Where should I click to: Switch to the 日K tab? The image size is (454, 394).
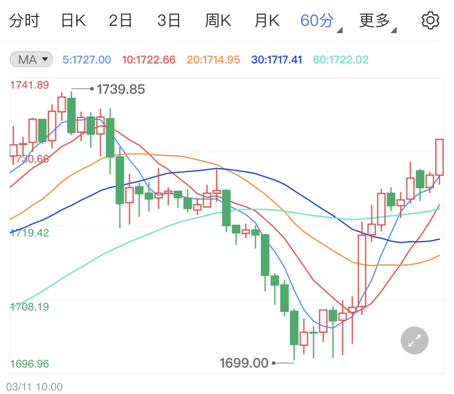pyautogui.click(x=73, y=21)
